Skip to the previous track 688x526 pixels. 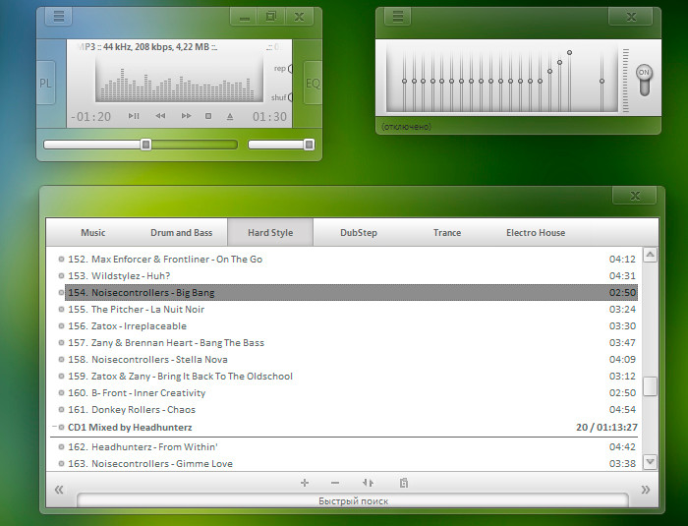click(160, 116)
